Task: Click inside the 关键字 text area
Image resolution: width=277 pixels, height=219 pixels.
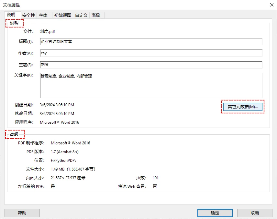Action: 151,85
